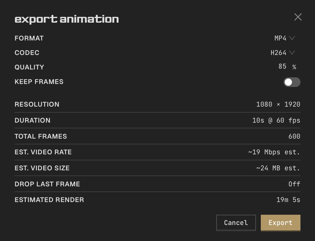
Task: Click the export animation title
Action: [67, 19]
